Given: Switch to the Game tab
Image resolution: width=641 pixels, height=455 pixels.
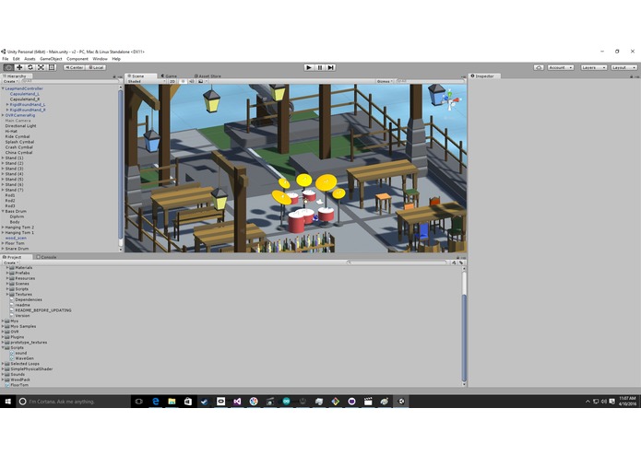Looking at the screenshot, I should [170, 76].
